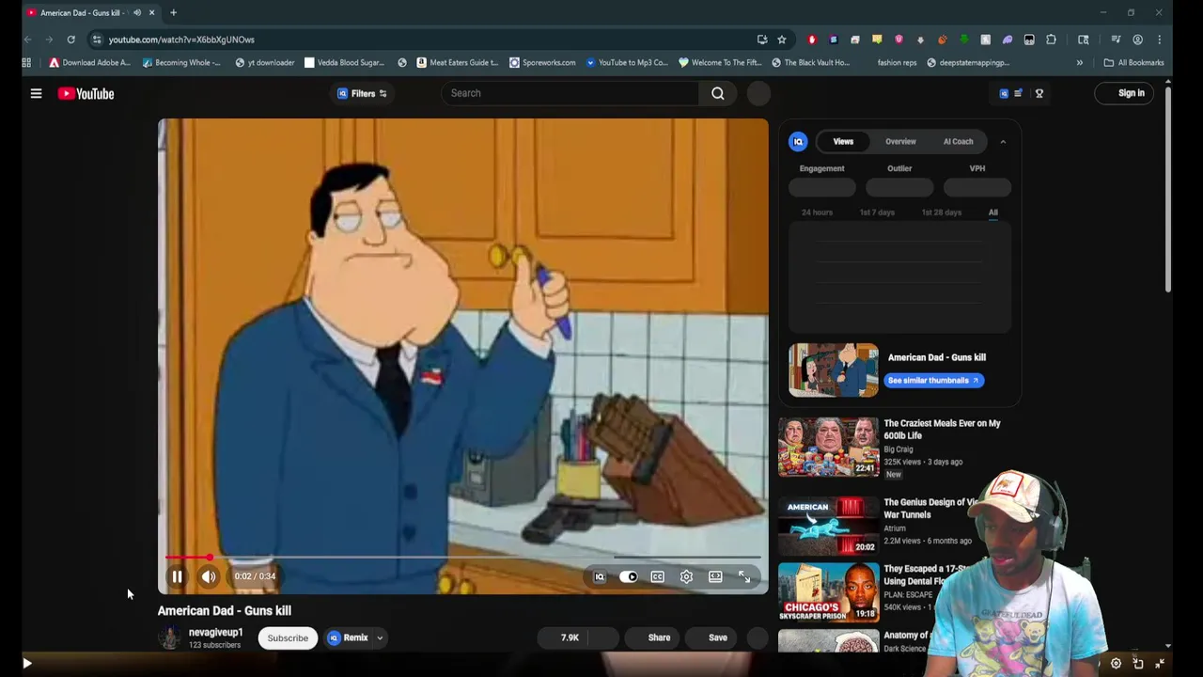Screen dimensions: 1203x677
Task: Toggle closed captions (CC) button
Action: pyautogui.click(x=658, y=576)
